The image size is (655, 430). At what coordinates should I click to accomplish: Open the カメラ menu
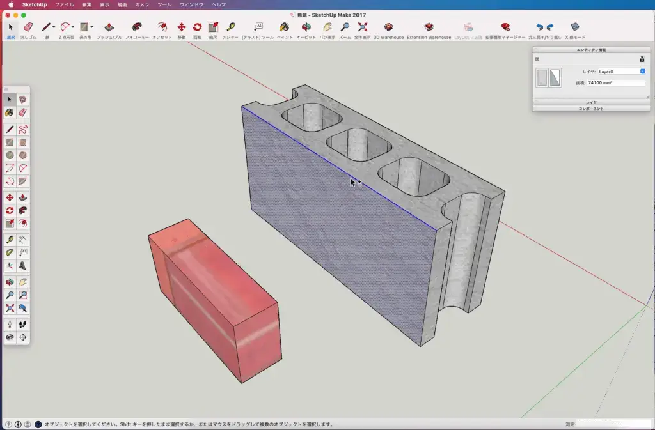[x=142, y=4]
